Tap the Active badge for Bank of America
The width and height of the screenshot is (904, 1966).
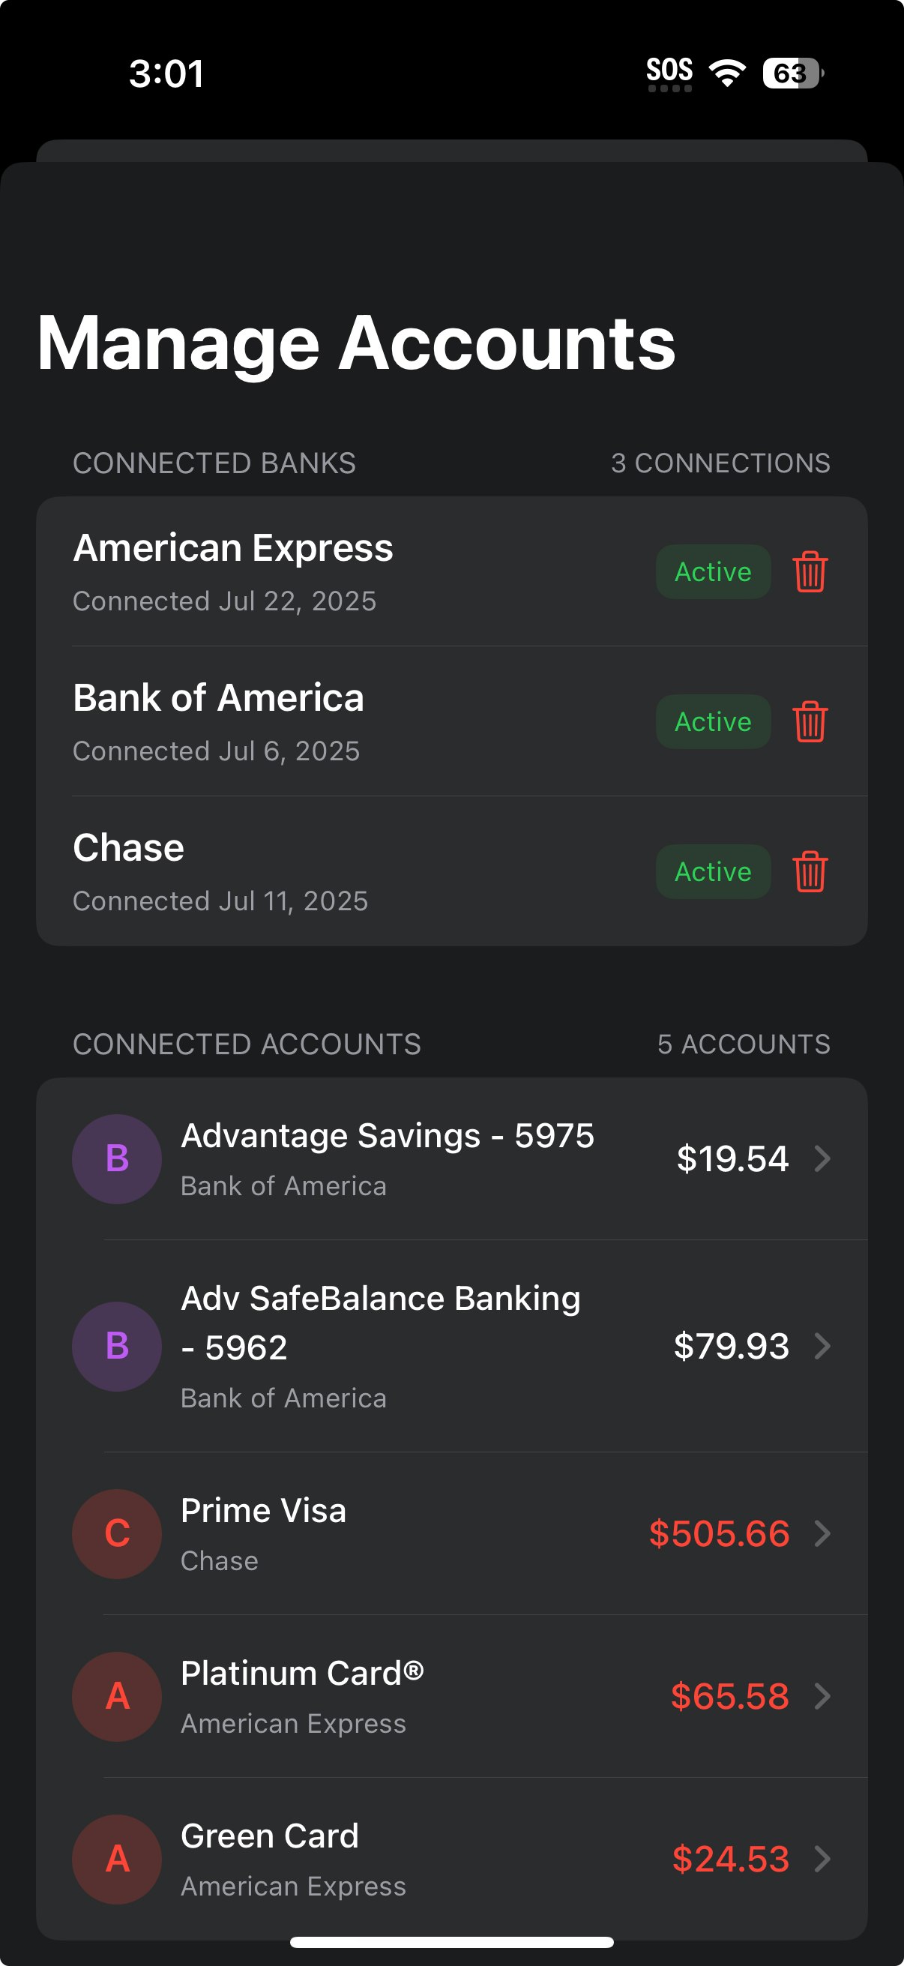(714, 721)
